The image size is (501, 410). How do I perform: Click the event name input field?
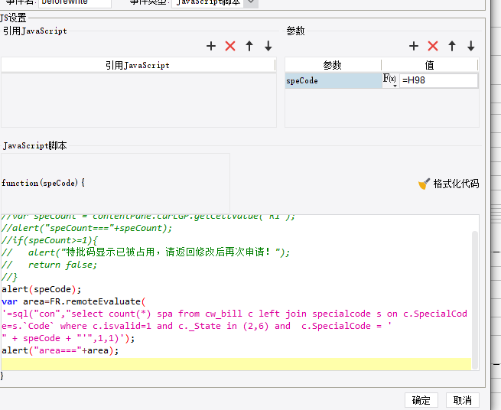(x=75, y=2)
